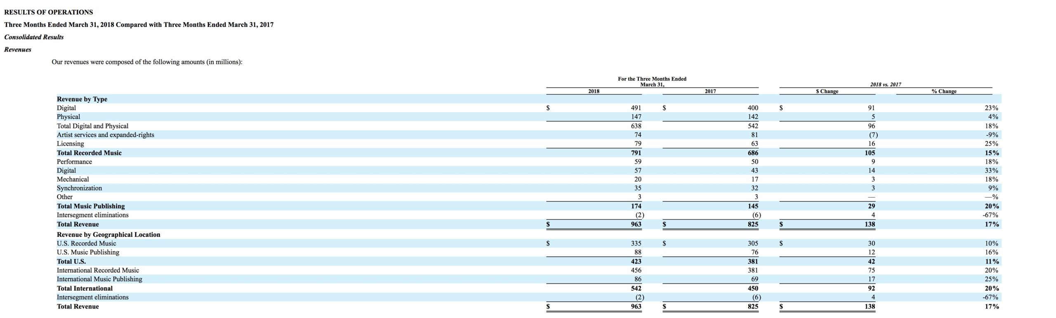1056x318 pixels.
Task: Click the 'Synchronization' row label
Action: click(x=79, y=188)
